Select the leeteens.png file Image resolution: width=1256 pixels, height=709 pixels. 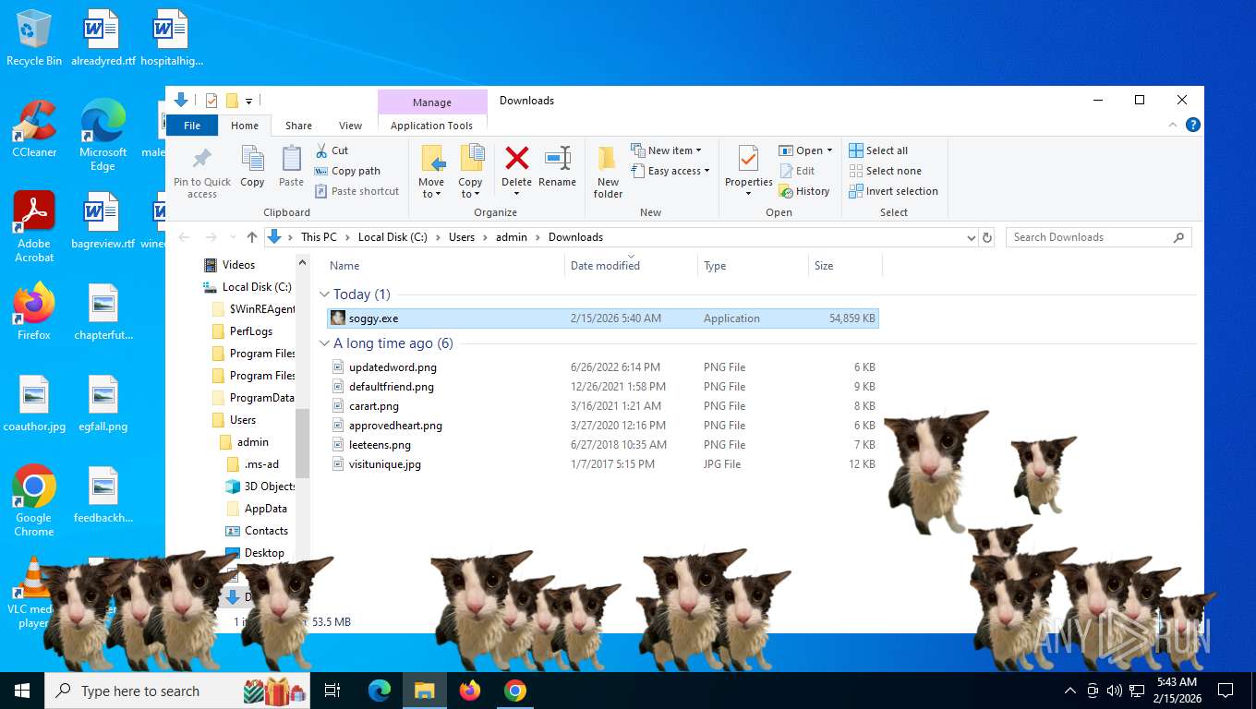click(x=603, y=445)
